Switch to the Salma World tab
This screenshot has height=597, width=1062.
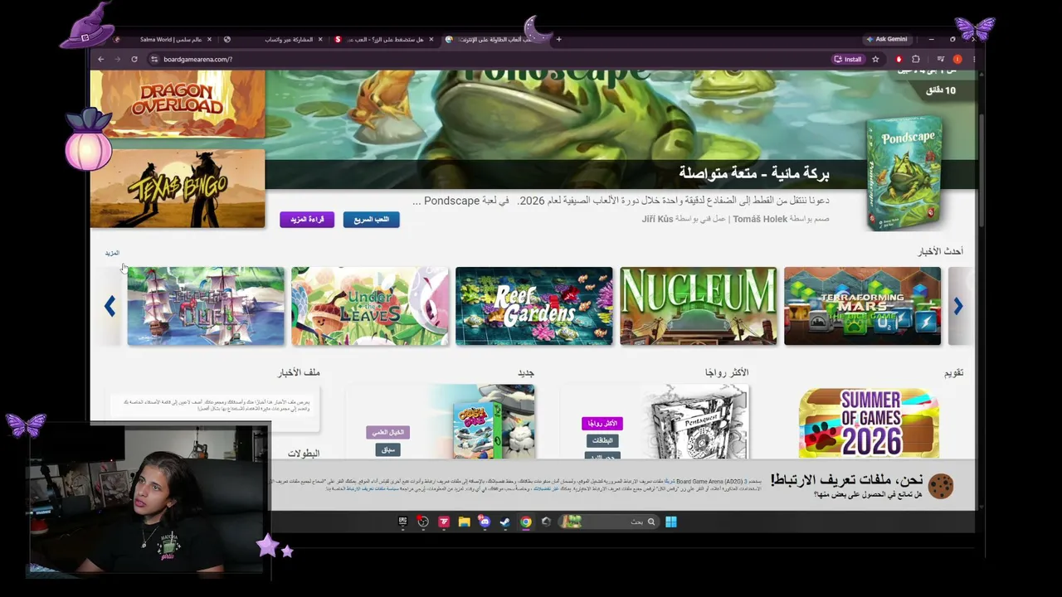(164, 39)
